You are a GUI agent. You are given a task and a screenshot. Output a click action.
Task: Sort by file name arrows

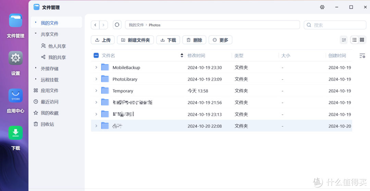(x=182, y=55)
